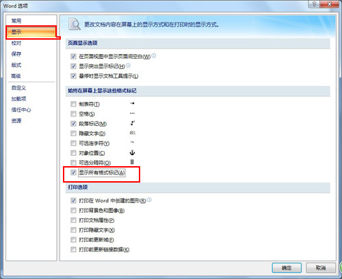Enable the 空格 formatting mark
Image resolution: width=342 pixels, height=279 pixels.
click(x=73, y=114)
